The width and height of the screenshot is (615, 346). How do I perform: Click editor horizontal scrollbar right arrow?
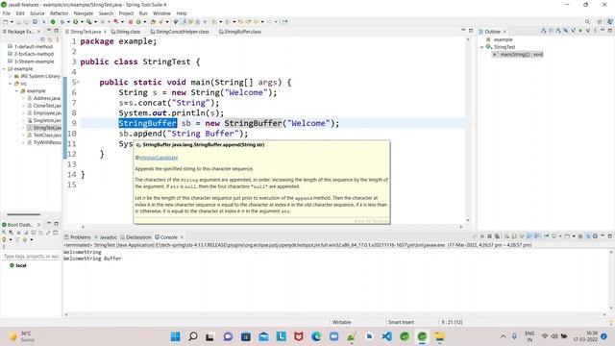461,227
